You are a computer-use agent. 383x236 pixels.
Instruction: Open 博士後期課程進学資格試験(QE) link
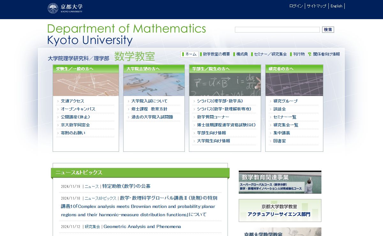click(x=226, y=125)
